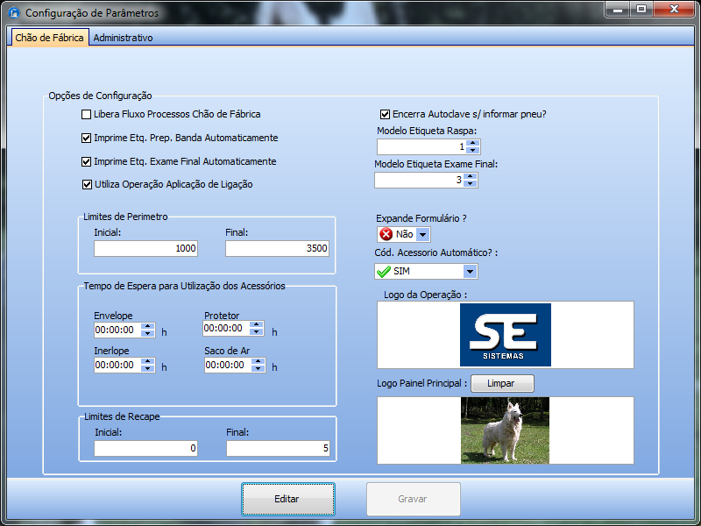Uncheck Imprime Etq. Prep. Banda Automaticamente
The width and height of the screenshot is (701, 526).
(x=87, y=138)
